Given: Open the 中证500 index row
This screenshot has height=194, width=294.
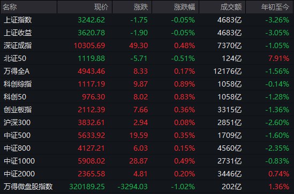Looking at the screenshot, I should 147,135.
